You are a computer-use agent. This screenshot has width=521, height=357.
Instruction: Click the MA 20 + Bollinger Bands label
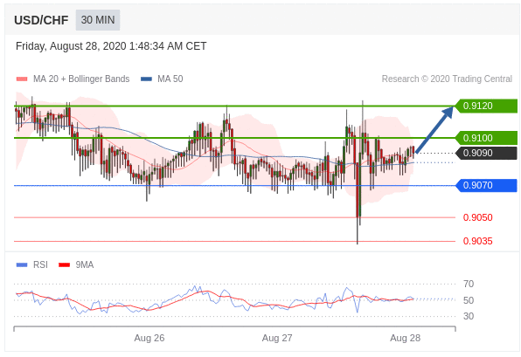tap(81, 79)
